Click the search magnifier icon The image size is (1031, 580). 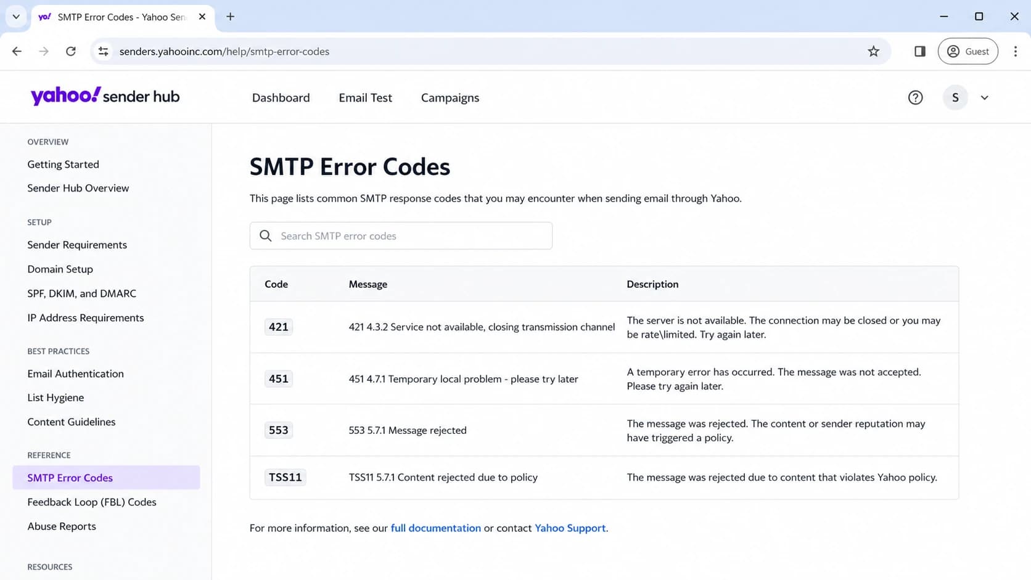click(266, 235)
